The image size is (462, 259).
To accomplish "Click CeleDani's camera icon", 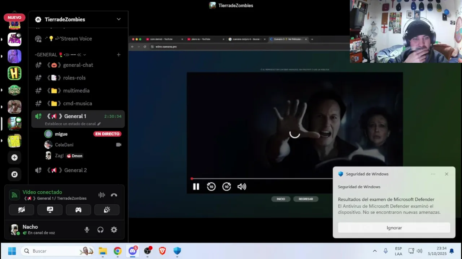I will pyautogui.click(x=118, y=145).
